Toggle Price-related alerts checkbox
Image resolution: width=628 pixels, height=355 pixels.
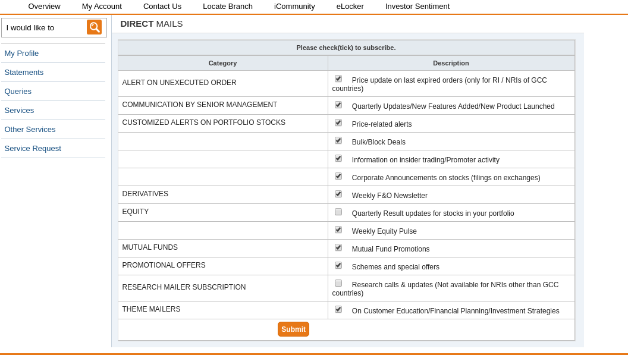coord(338,122)
